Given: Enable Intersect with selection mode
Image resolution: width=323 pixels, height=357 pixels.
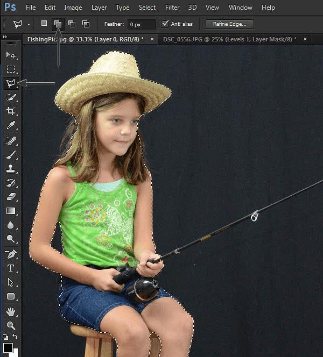Looking at the screenshot, I should click(x=86, y=24).
